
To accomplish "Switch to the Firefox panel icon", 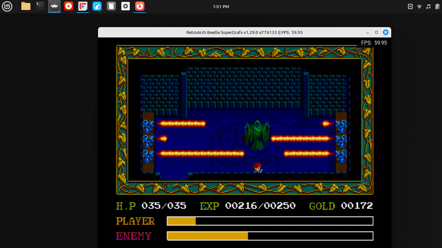I will [x=140, y=6].
